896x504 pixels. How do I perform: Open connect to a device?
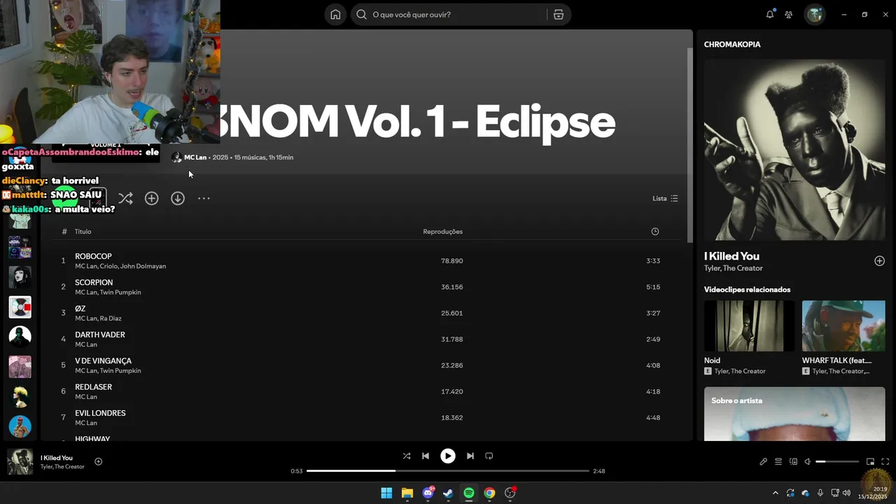click(x=793, y=462)
